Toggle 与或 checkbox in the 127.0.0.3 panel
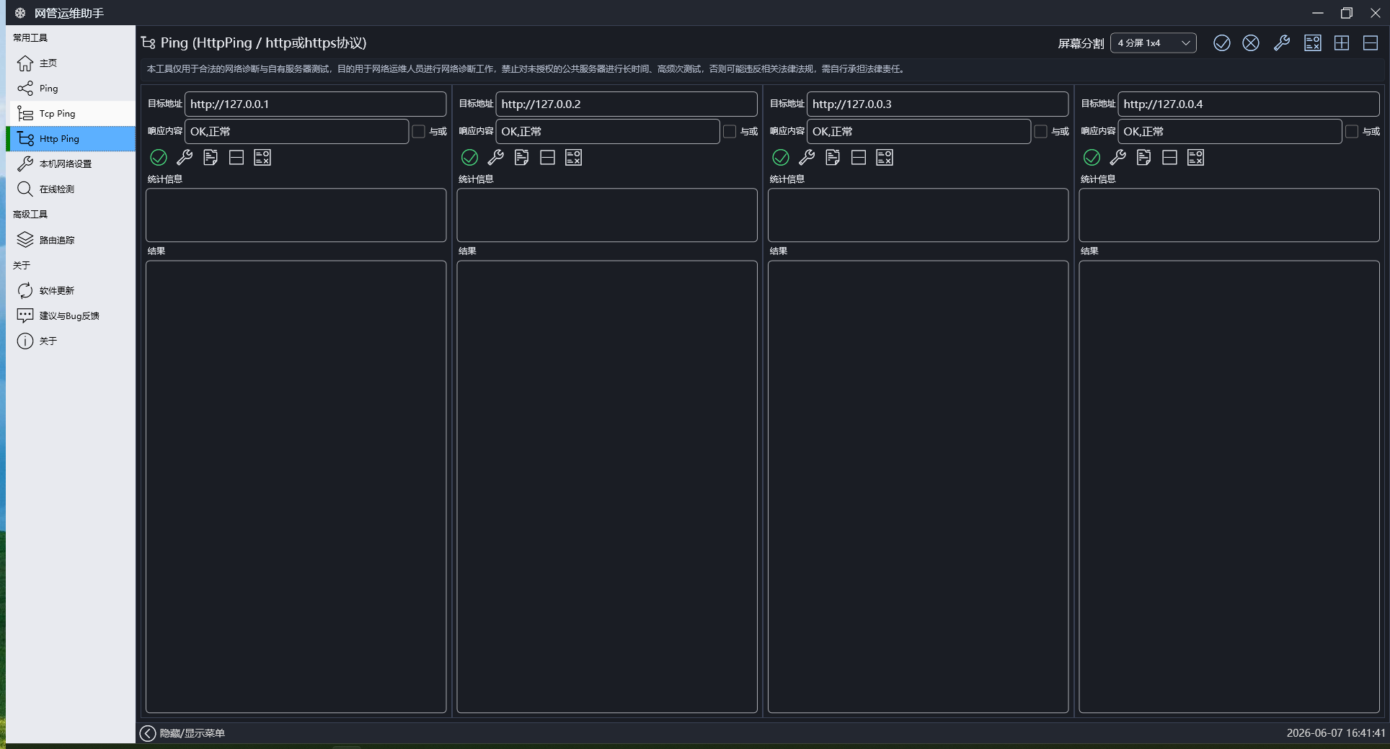Viewport: 1390px width, 749px height. click(x=1040, y=131)
